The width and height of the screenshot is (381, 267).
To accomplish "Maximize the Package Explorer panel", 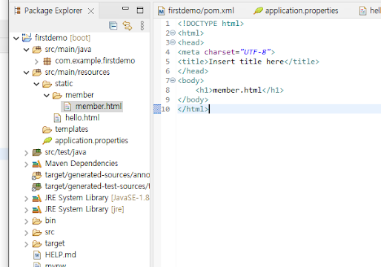I will 140,10.
